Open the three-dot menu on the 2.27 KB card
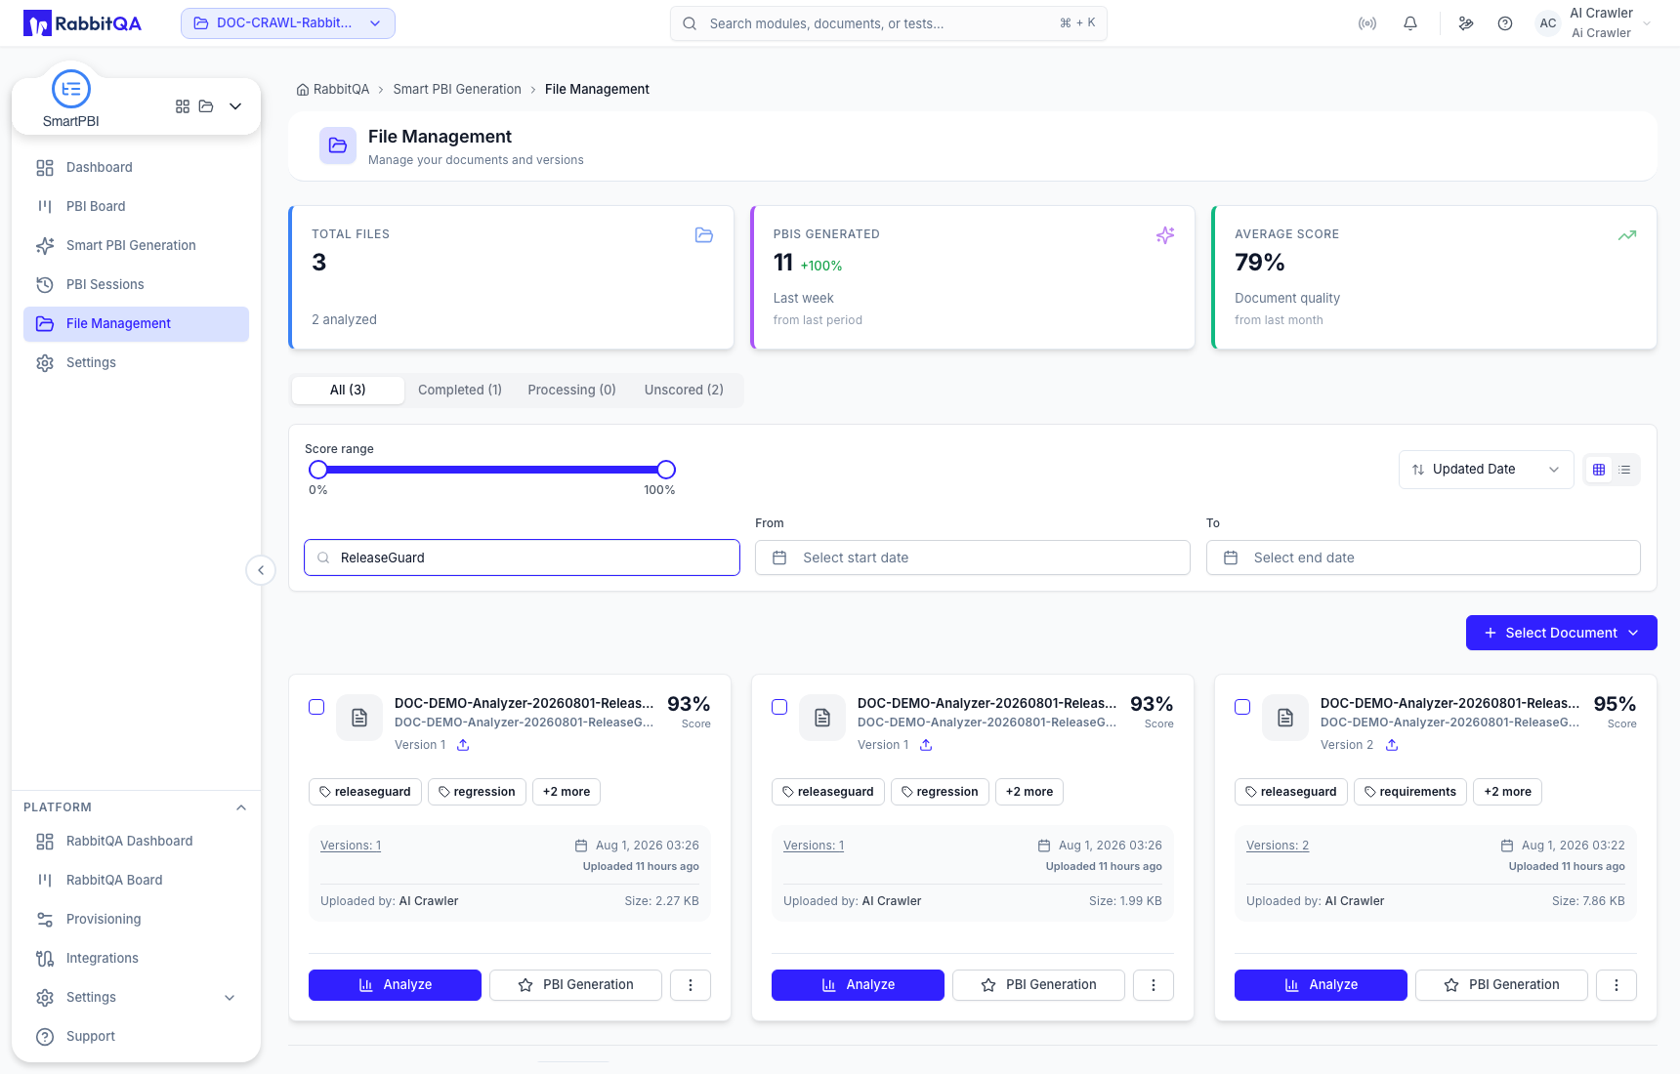Screen dimensions: 1680x1074 [x=691, y=985]
